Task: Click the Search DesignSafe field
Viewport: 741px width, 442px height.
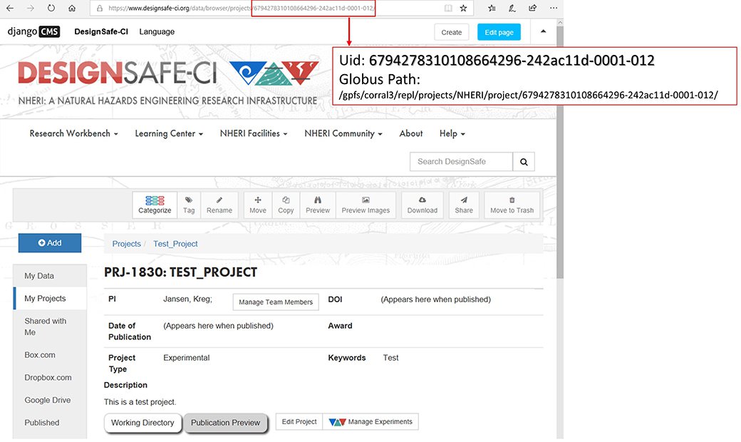Action: [461, 162]
